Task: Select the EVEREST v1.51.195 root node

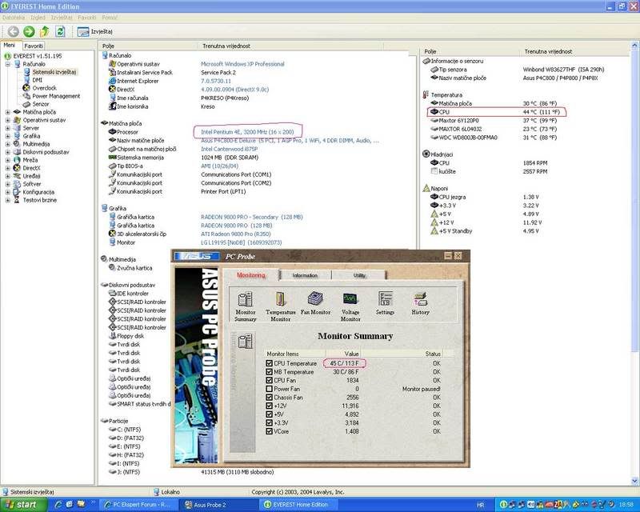Action: tap(38, 56)
